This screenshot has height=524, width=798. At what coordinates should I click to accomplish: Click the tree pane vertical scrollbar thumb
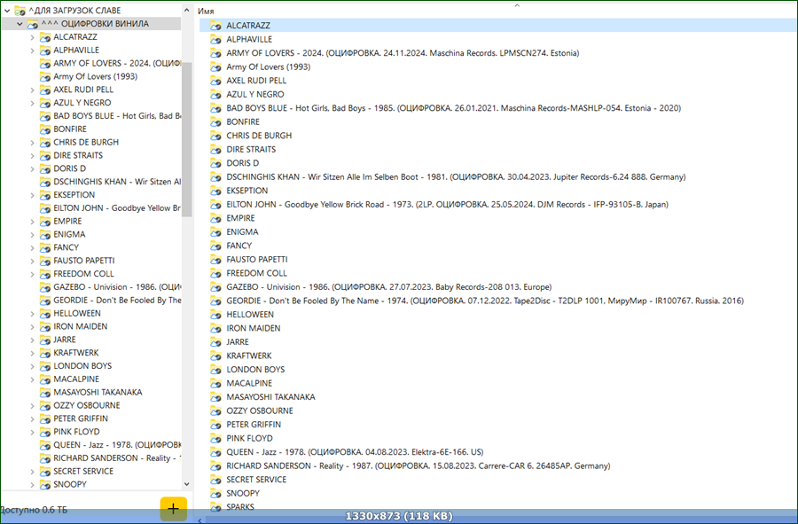187,139
